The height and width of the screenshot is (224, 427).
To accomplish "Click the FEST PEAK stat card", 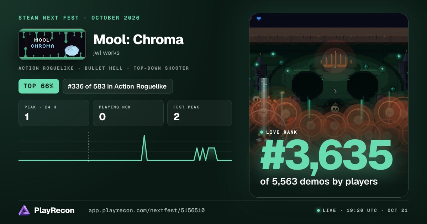I will tap(200, 113).
